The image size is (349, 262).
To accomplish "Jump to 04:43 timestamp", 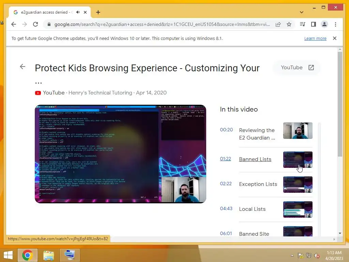I will 226,208.
